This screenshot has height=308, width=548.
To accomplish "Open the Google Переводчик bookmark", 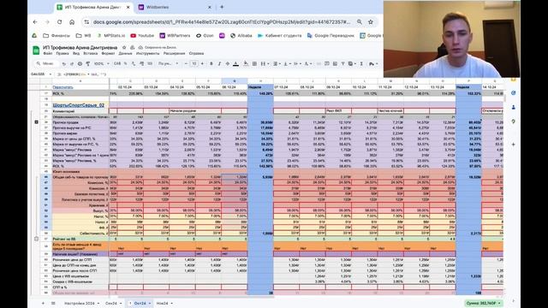I will (331, 36).
